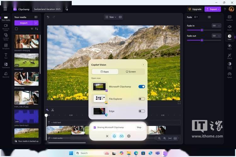
Task: Enable File Explorer sharing toggle
Action: point(142,99)
